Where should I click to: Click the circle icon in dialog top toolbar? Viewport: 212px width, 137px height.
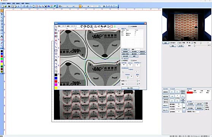click(x=88, y=26)
